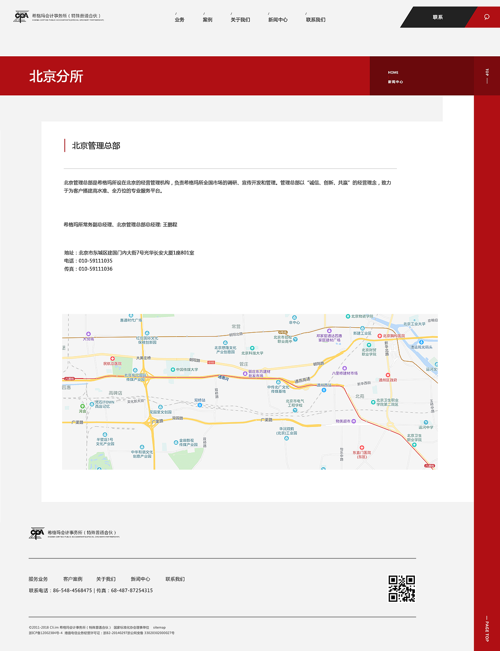Image resolution: width=500 pixels, height=651 pixels.
Task: Click 物美超市 marker on map
Action: [x=354, y=421]
